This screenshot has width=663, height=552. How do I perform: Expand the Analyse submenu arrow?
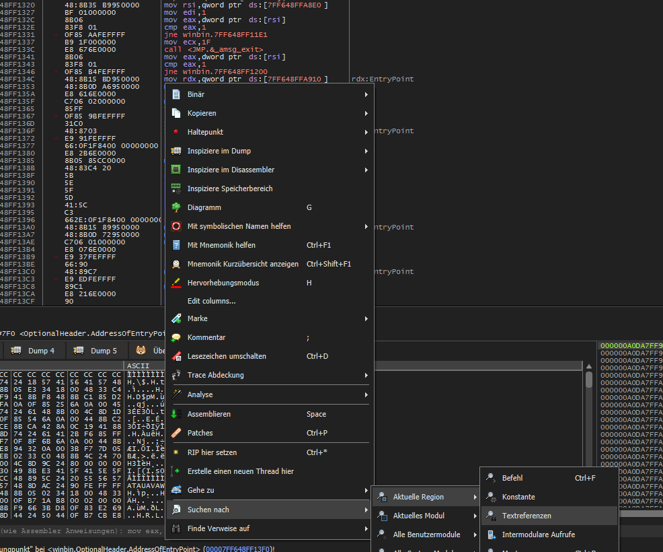(366, 394)
